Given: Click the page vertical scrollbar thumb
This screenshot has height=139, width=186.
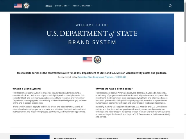Looking at the screenshot, I should point(185,22).
